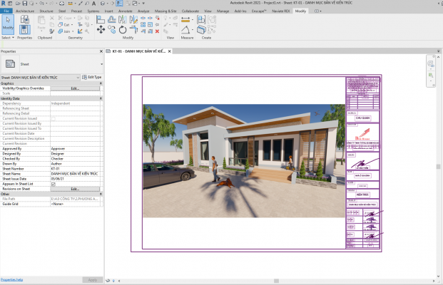The image size is (443, 285).
Task: Activate the Move tool in Modify panel
Action: click(101, 30)
